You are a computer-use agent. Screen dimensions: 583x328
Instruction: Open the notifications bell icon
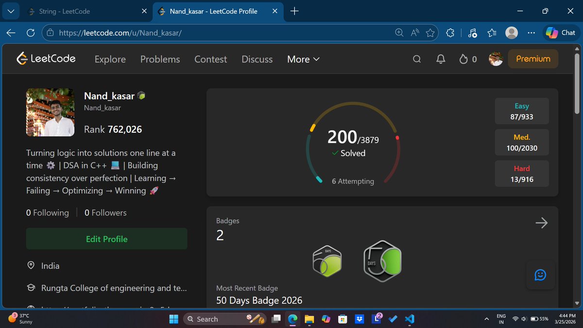441,59
